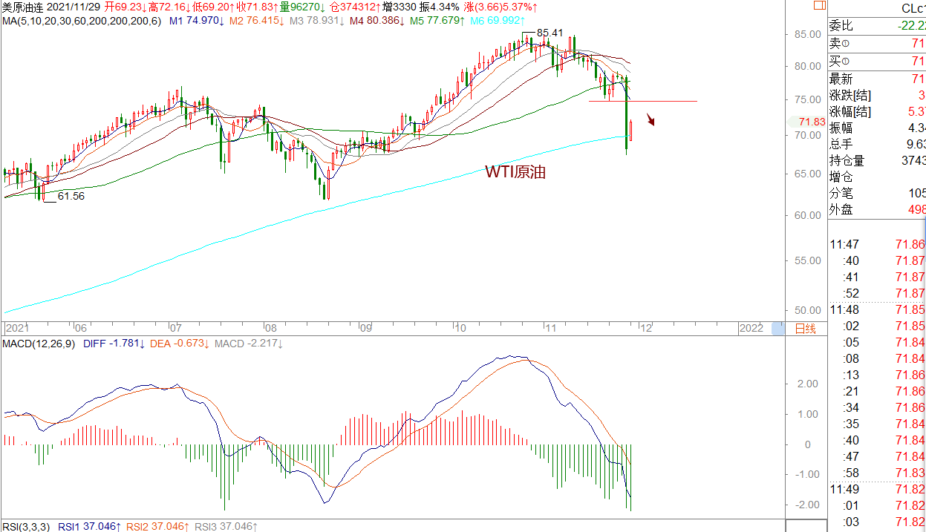Click the M5 77.679 moving average label
Screen dimensions: 926x532
[437, 20]
